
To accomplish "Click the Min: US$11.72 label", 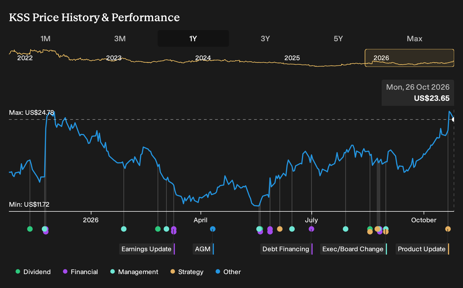I will pos(29,204).
